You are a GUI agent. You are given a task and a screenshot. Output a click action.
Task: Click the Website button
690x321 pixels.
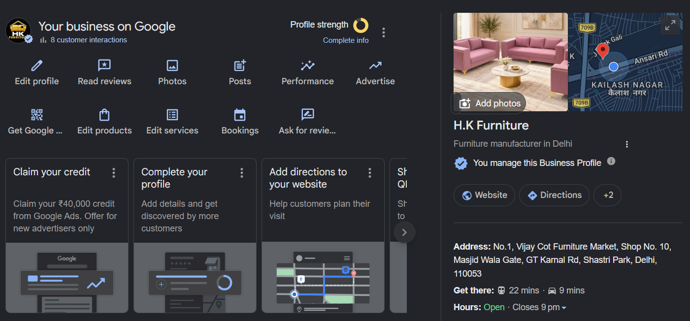pyautogui.click(x=484, y=195)
